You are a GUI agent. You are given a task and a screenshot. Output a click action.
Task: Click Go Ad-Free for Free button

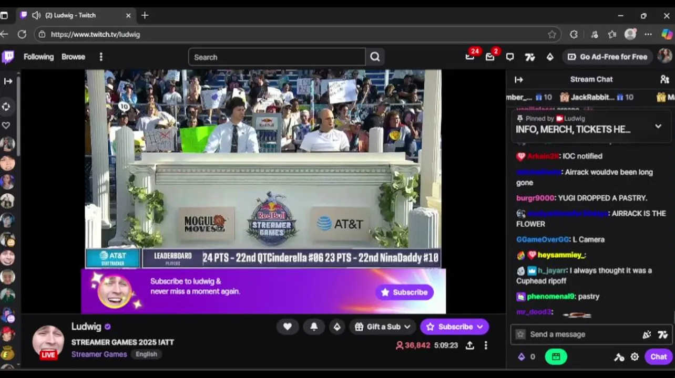pos(607,57)
